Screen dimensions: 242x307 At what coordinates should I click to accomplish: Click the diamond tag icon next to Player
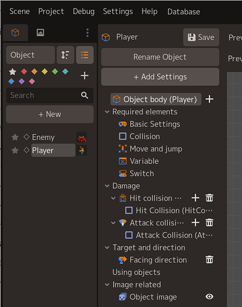click(26, 150)
